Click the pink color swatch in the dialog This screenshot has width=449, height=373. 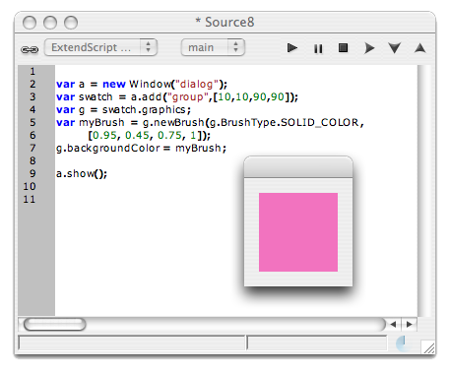click(x=298, y=232)
